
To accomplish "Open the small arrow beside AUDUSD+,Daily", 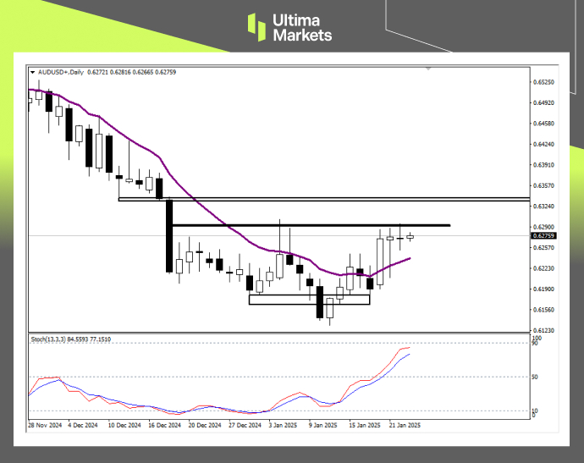I will [x=32, y=72].
